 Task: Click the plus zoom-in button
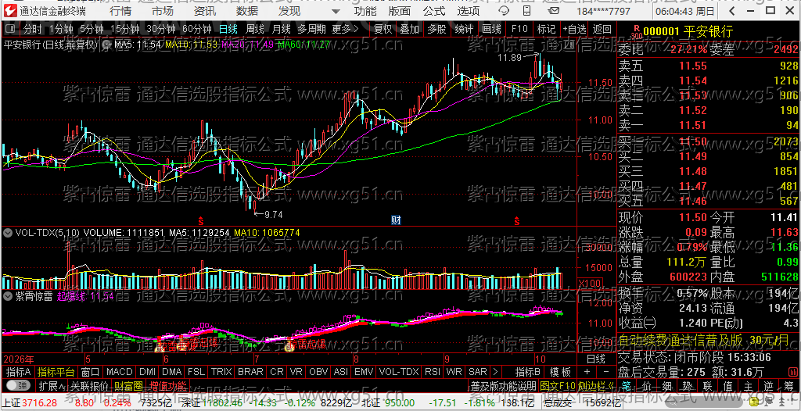[587, 372]
